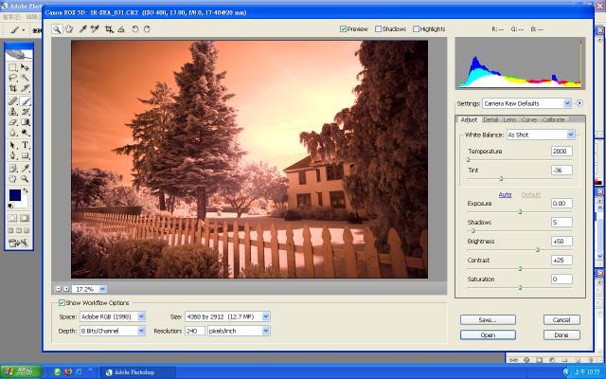Select the Gradient tool in toolbox
Screen dimensions: 606x379
tap(25, 122)
